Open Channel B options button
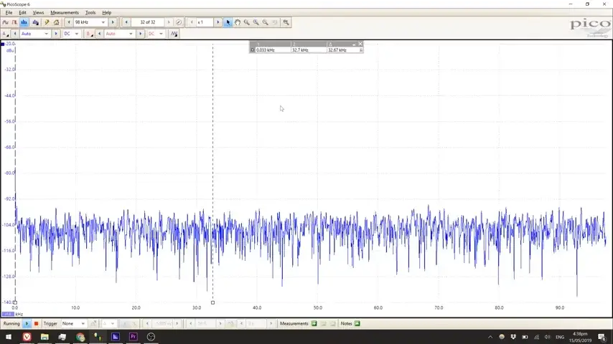The image size is (613, 344). click(x=90, y=34)
